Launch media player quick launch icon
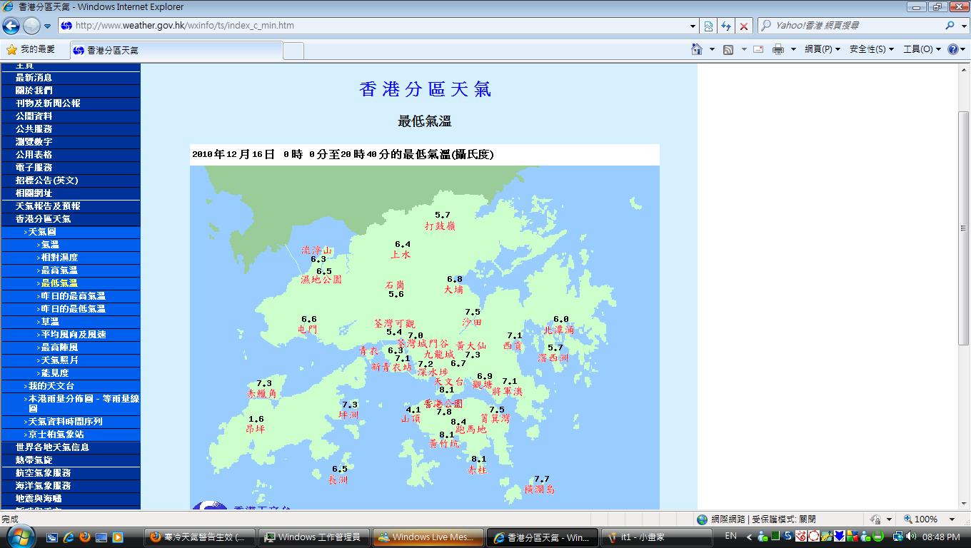The width and height of the screenshot is (971, 548). [118, 537]
